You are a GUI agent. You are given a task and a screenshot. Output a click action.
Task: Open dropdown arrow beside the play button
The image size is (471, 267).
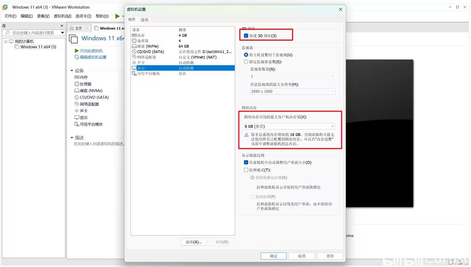123,16
